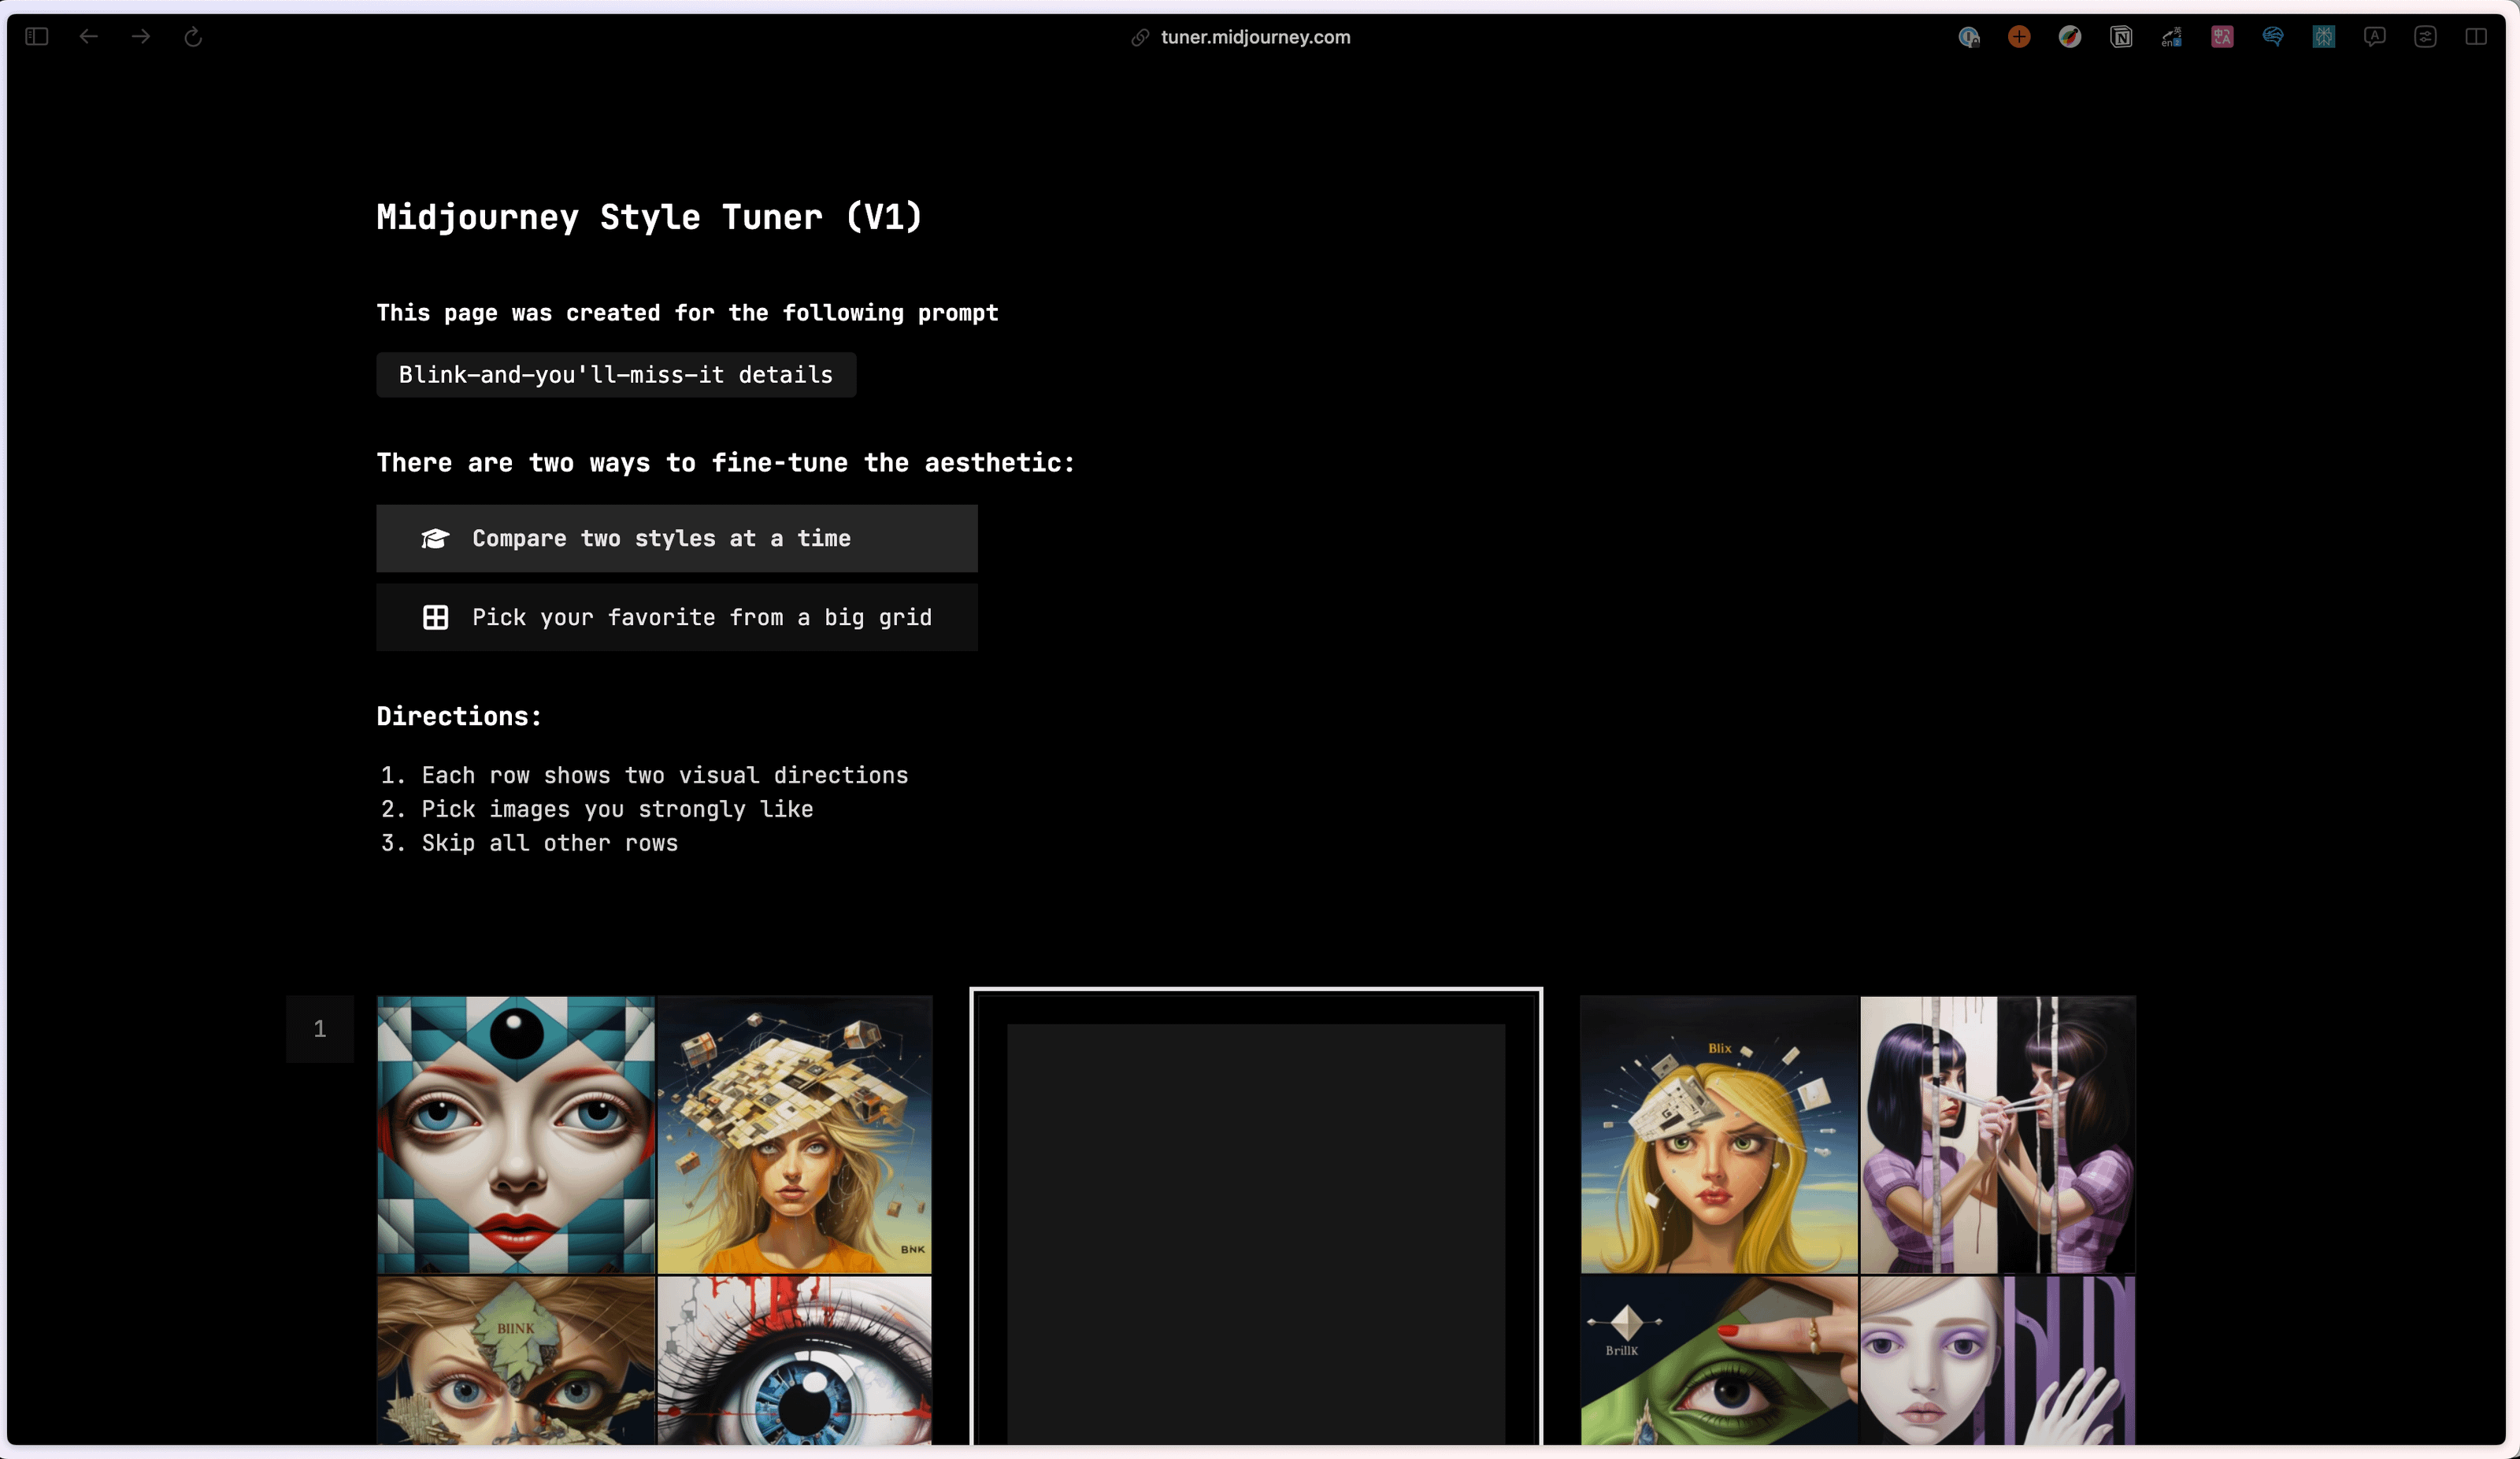Click the sidebar toggle icon in browser toolbar
The image size is (2520, 1459).
(x=37, y=37)
